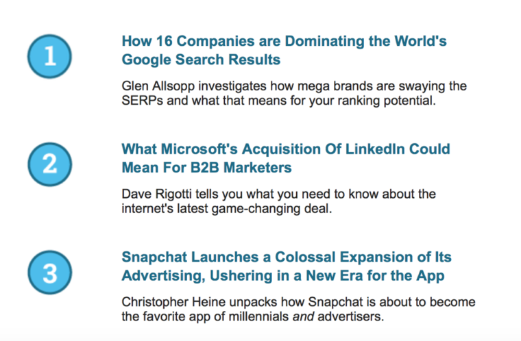Click the italic word 'and' in last description
The width and height of the screenshot is (521, 341).
click(303, 317)
